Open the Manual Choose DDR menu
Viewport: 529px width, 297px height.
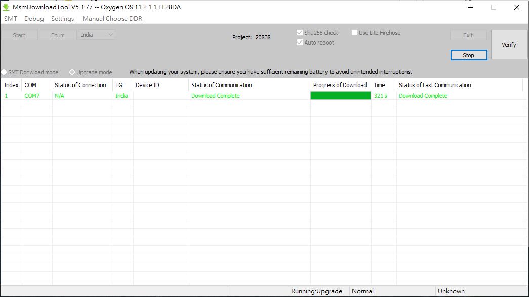(112, 19)
